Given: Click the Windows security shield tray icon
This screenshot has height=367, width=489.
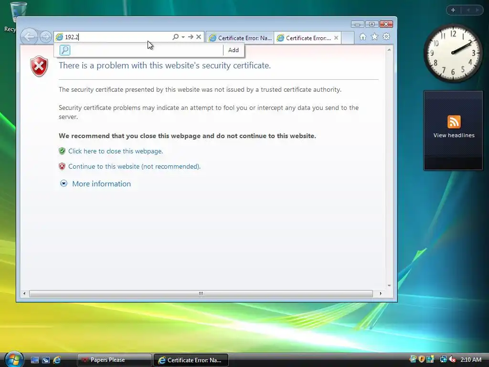Looking at the screenshot, I should pos(422,359).
